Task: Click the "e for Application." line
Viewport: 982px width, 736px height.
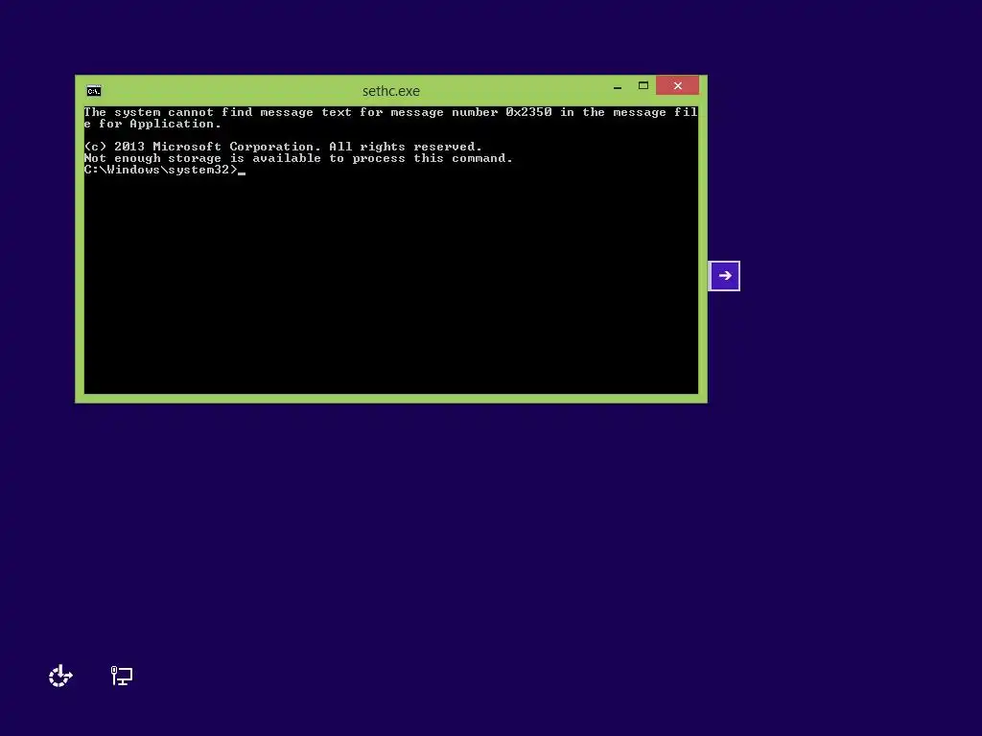Action: 152,124
